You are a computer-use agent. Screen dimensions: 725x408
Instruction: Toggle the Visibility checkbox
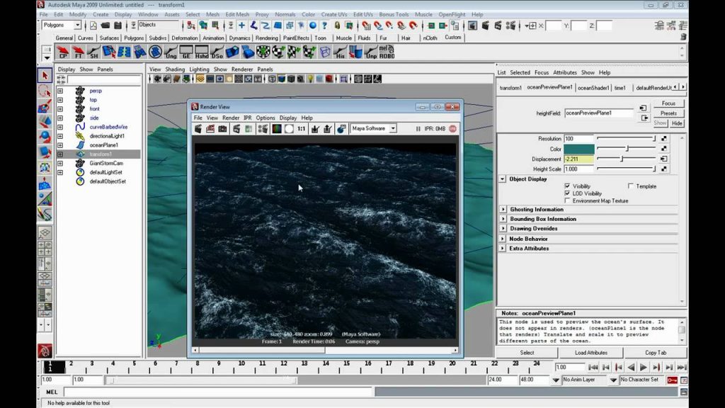tap(567, 186)
